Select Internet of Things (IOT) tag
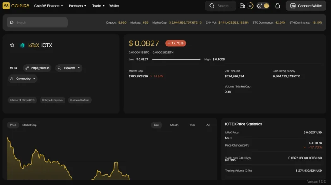This screenshot has height=185, width=331. (22, 100)
